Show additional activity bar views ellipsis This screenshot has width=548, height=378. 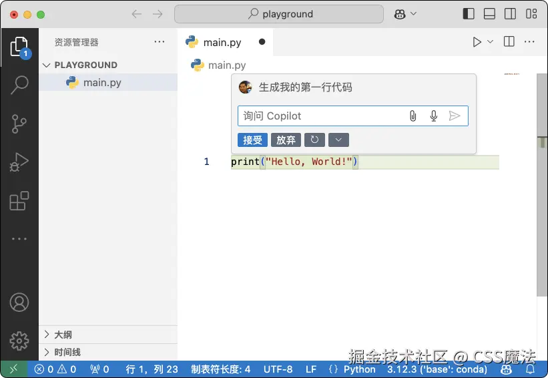[x=19, y=239]
